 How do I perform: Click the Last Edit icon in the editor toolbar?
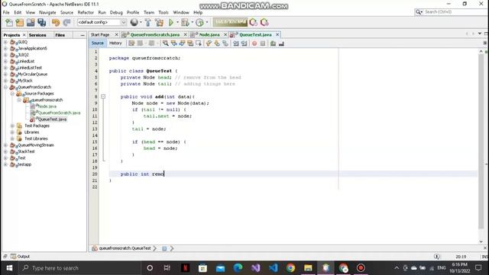tap(131, 44)
